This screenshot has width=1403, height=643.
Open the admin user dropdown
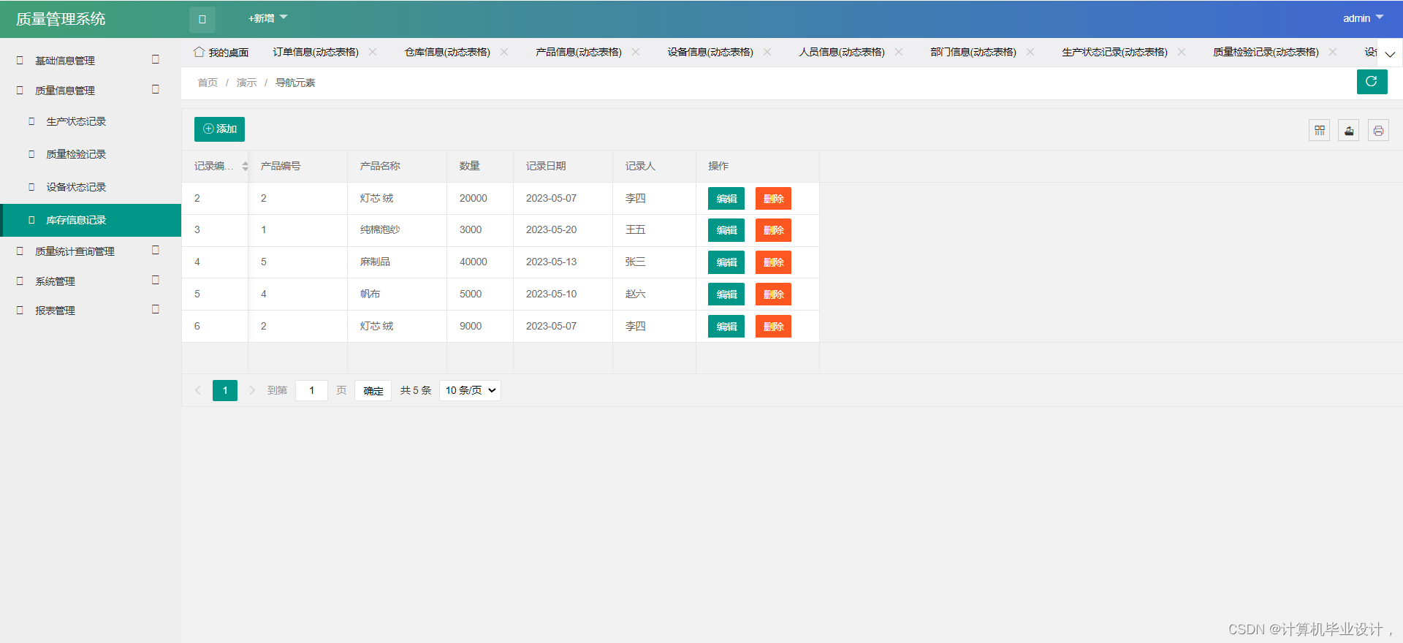point(1363,18)
